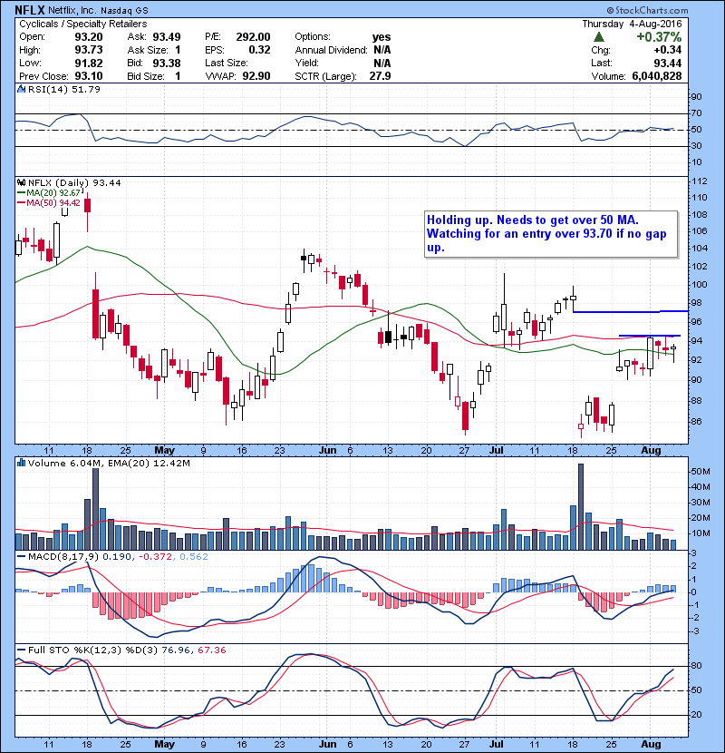This screenshot has height=753, width=725.
Task: Click the tallest volume bar near July 18
Action: (x=581, y=506)
